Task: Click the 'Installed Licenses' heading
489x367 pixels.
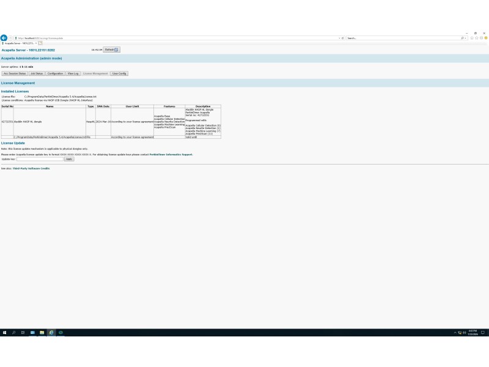Action: [x=15, y=91]
